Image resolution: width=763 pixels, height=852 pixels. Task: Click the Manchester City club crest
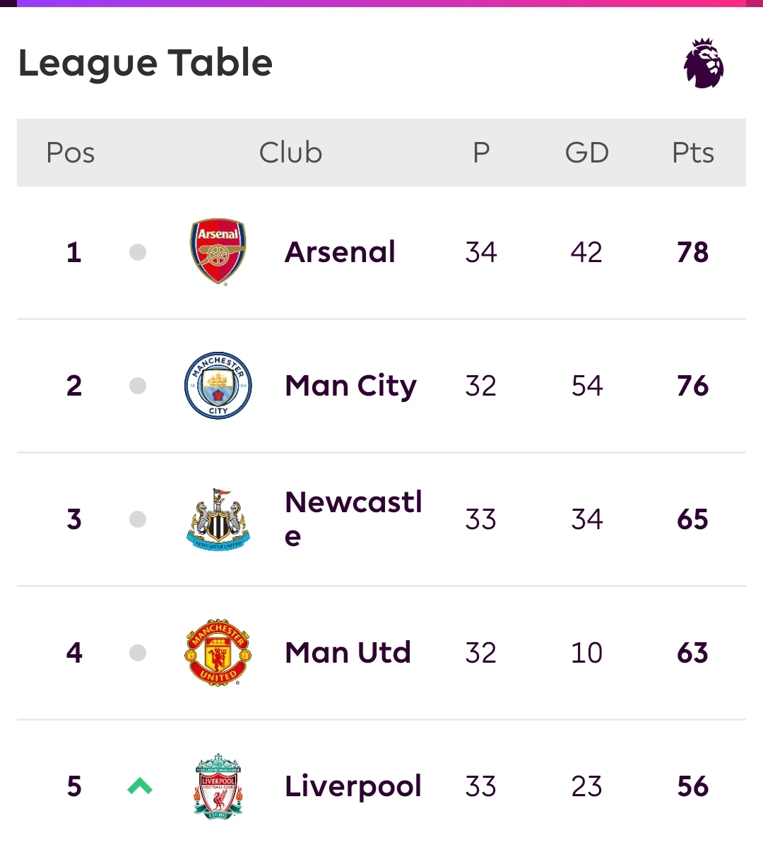218,385
